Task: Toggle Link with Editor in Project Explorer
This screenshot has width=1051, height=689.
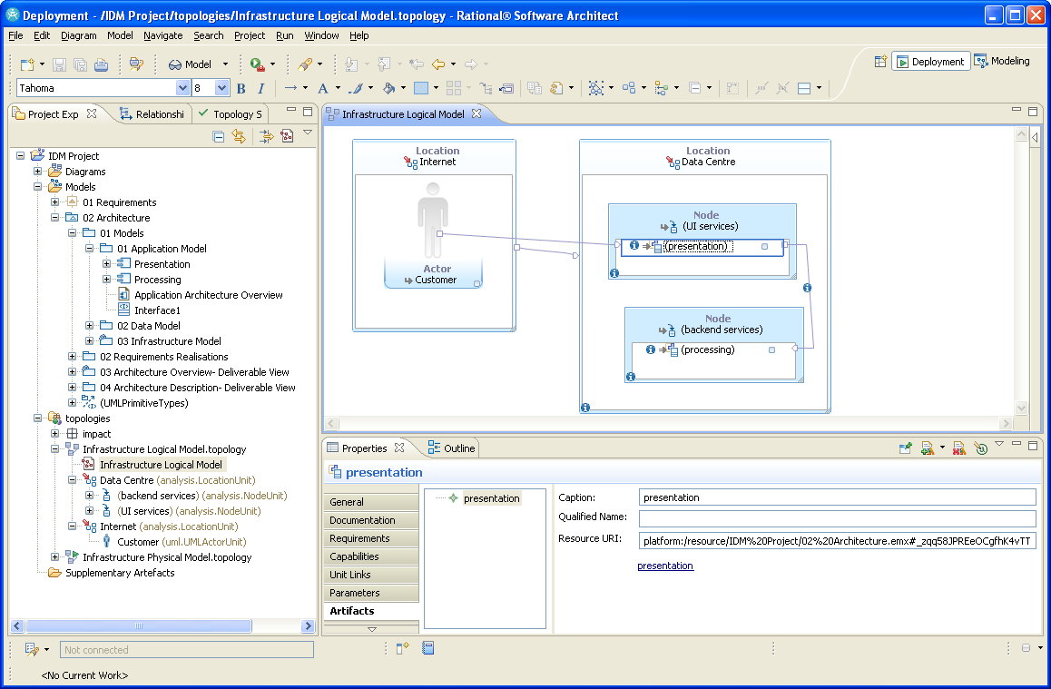Action: point(239,137)
